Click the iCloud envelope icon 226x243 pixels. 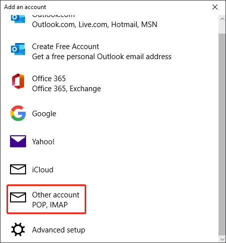click(x=18, y=169)
